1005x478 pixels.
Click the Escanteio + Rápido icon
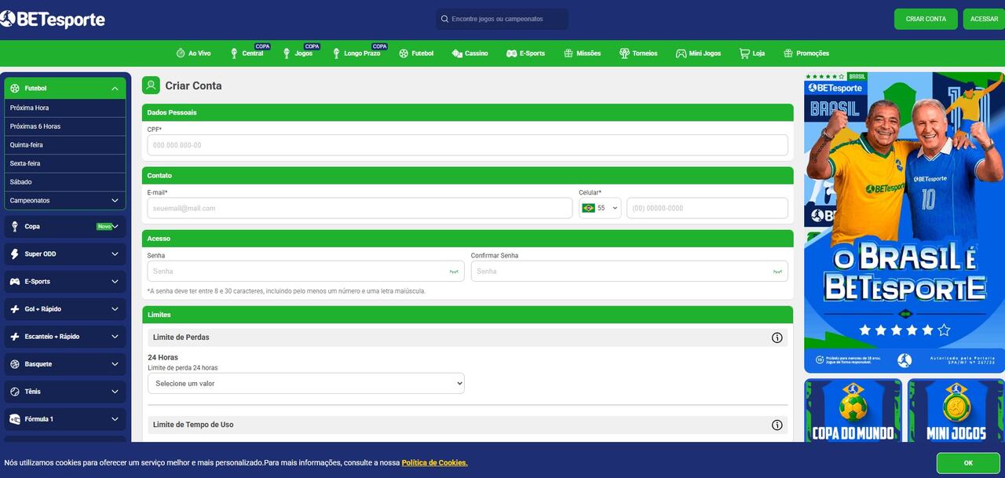pyautogui.click(x=15, y=337)
